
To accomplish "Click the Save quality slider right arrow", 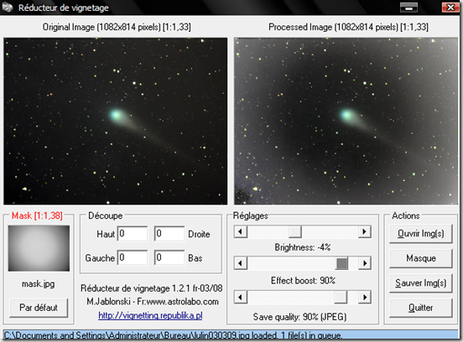I will [364, 297].
